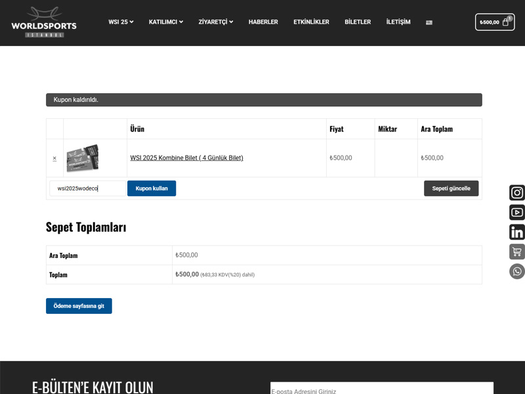Click the WorldSports Istanbul logo

click(44, 22)
